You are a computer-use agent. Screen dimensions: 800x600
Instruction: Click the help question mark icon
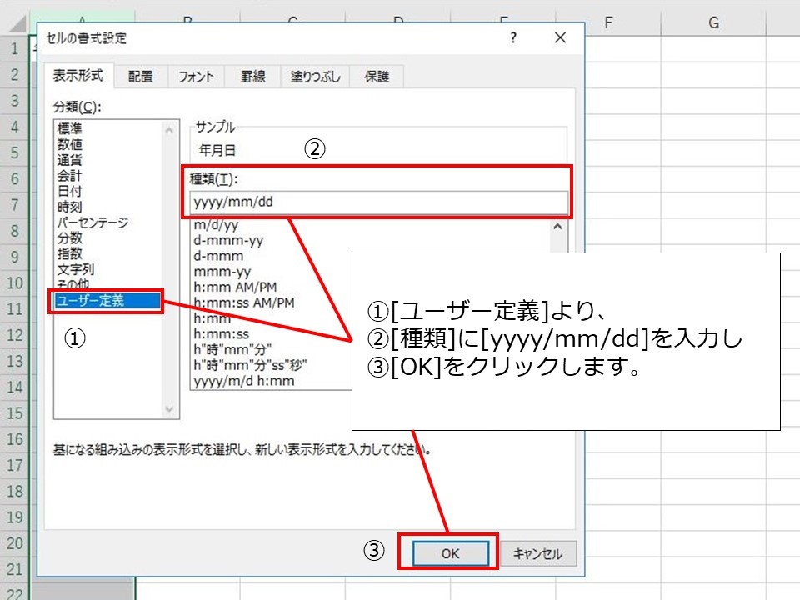coord(513,38)
